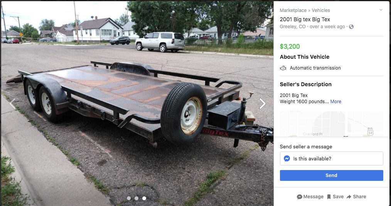Select the third photo indicator dot
The height and width of the screenshot is (206, 391).
pos(144,198)
